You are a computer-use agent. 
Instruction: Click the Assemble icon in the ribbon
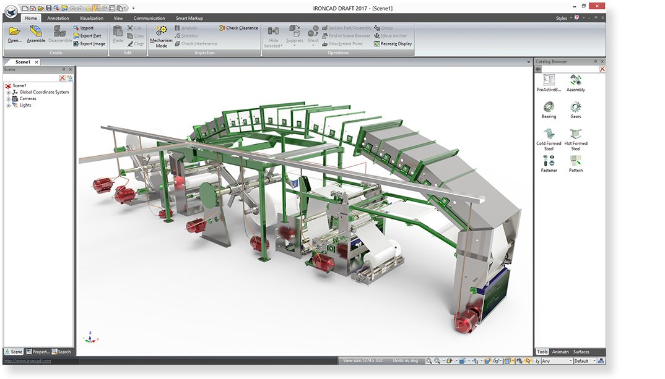(x=36, y=33)
